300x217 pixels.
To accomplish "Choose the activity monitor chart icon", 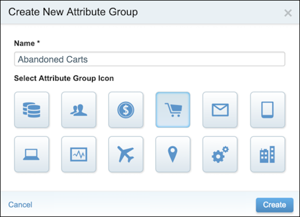I will 78,154.
